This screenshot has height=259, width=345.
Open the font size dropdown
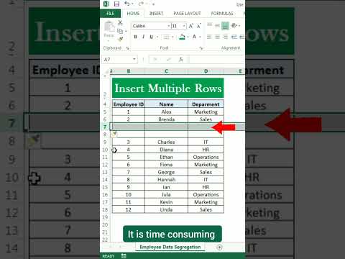click(184, 26)
